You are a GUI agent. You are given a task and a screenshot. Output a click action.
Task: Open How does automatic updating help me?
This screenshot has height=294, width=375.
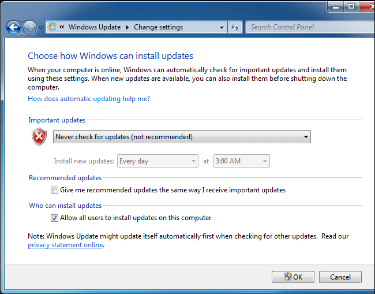pos(89,99)
